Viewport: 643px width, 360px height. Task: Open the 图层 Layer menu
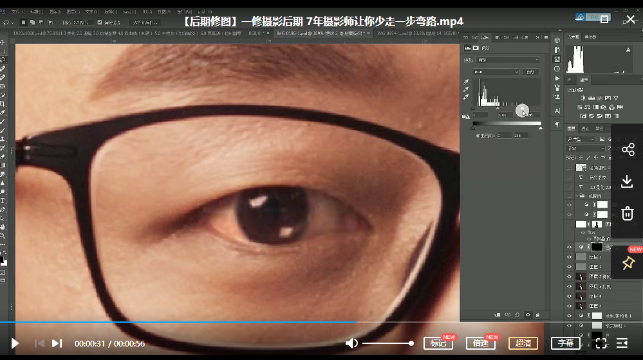tap(73, 12)
